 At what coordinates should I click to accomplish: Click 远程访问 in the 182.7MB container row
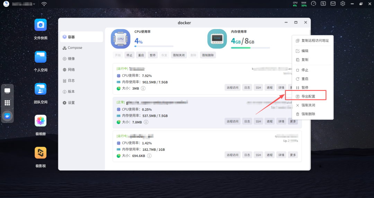[233, 155]
